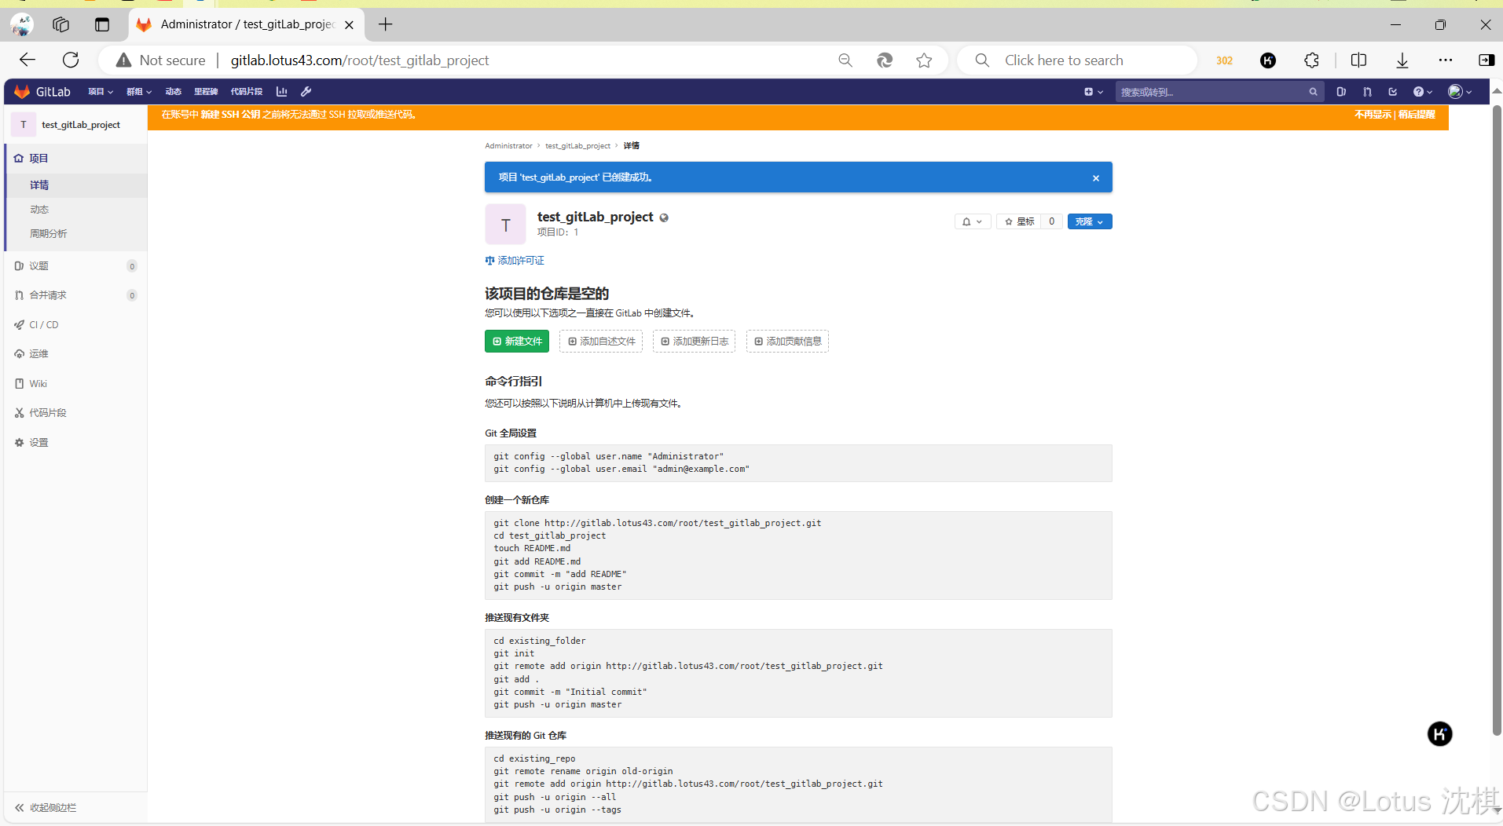
Task: Open 动态 in the top navbar
Action: coord(174,92)
